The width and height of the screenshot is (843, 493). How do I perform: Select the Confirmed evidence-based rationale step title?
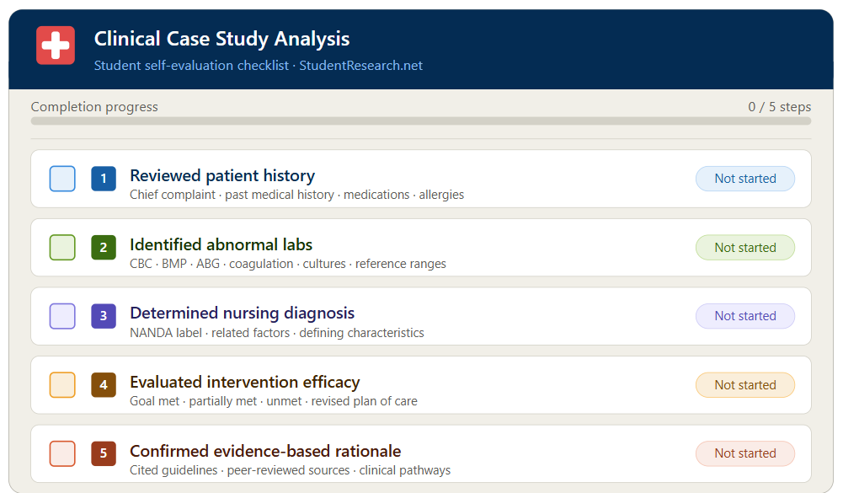pos(264,451)
